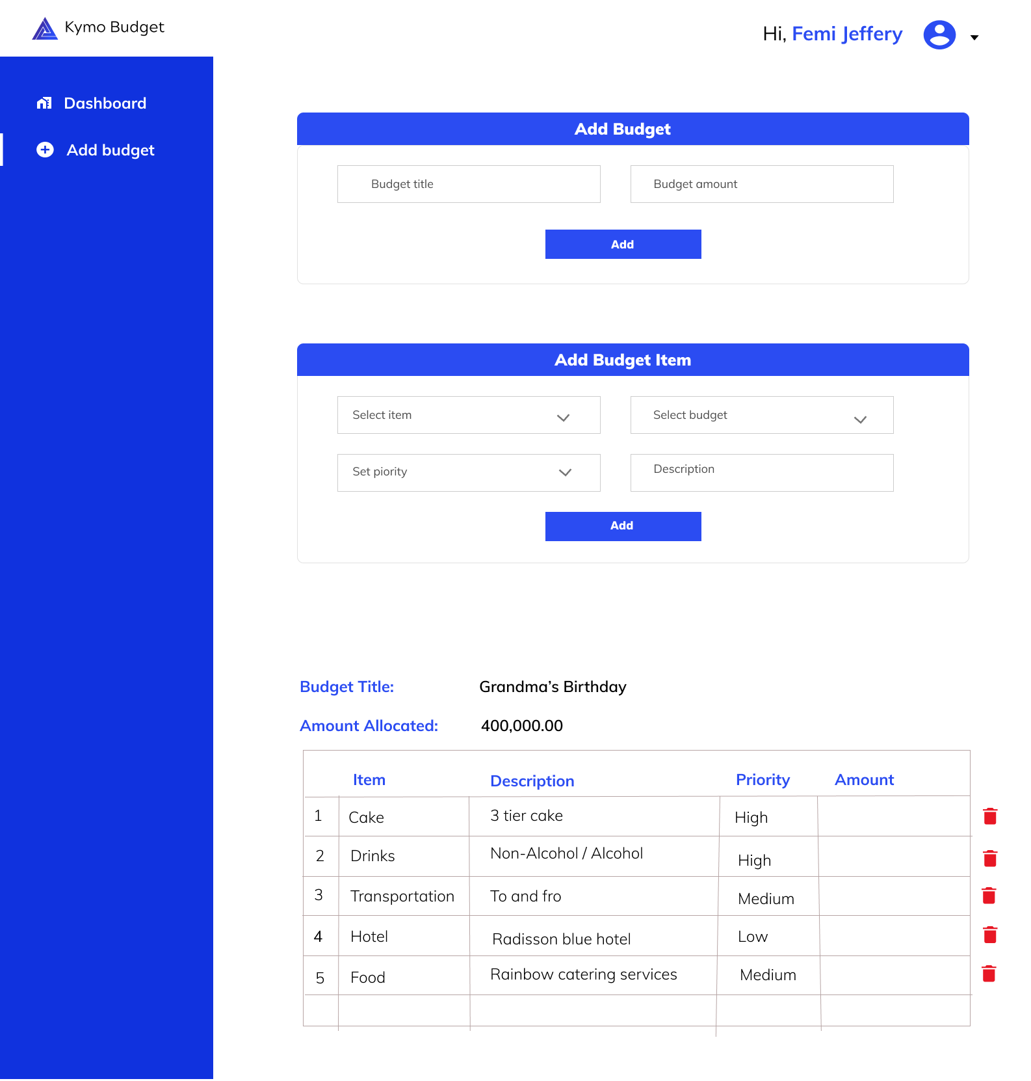Image resolution: width=1031 pixels, height=1081 pixels.
Task: Select the Transportation item cell
Action: [404, 896]
